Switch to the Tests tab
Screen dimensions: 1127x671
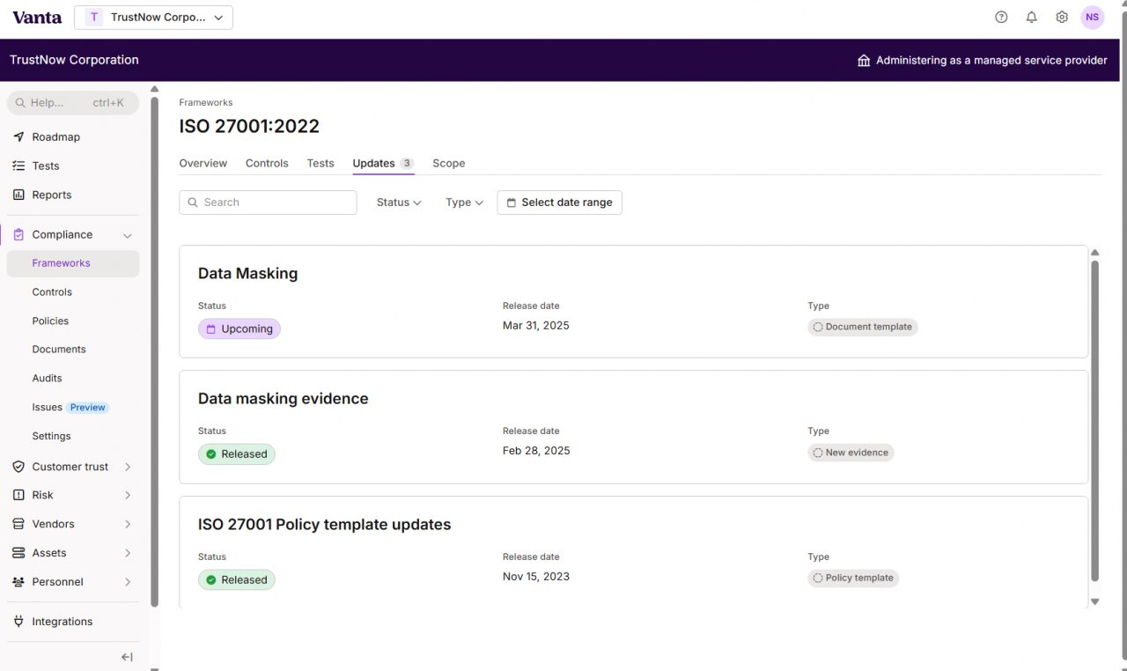pos(320,163)
